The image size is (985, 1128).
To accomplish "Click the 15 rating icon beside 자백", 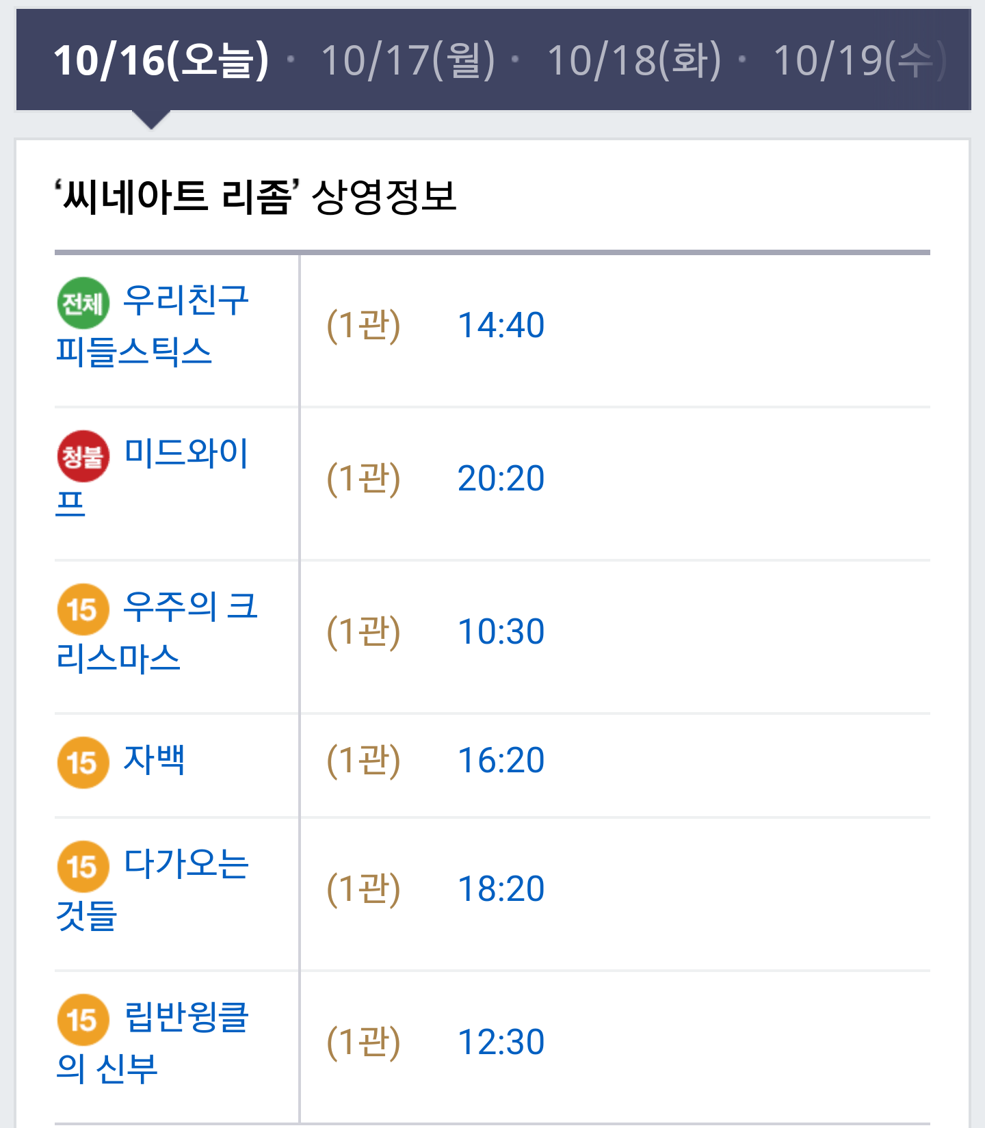I will pos(83,763).
